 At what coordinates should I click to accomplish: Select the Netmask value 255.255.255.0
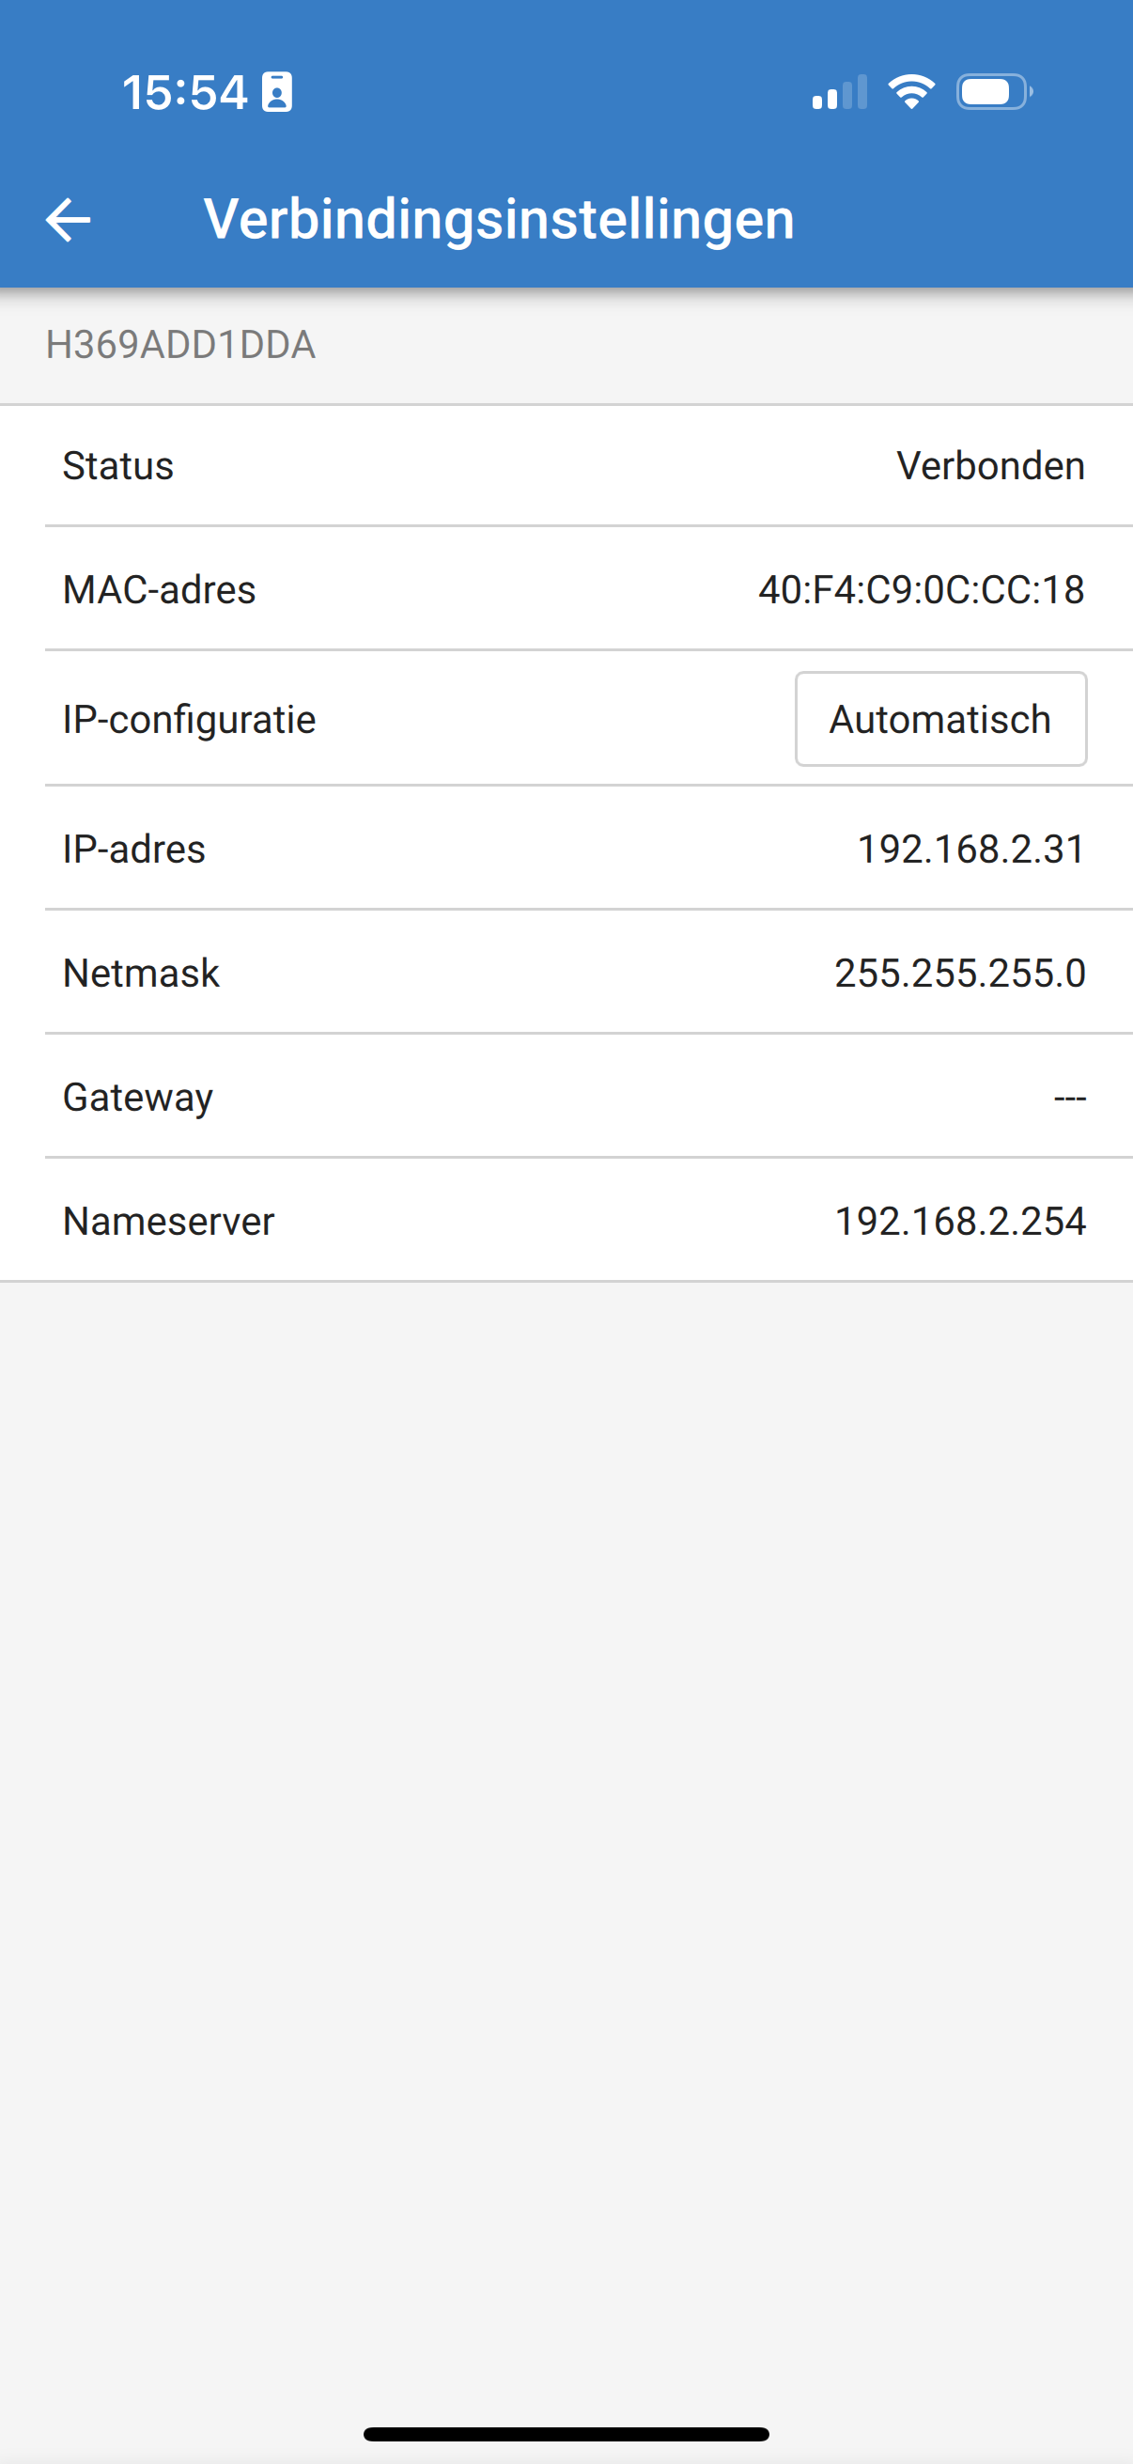pyautogui.click(x=960, y=973)
